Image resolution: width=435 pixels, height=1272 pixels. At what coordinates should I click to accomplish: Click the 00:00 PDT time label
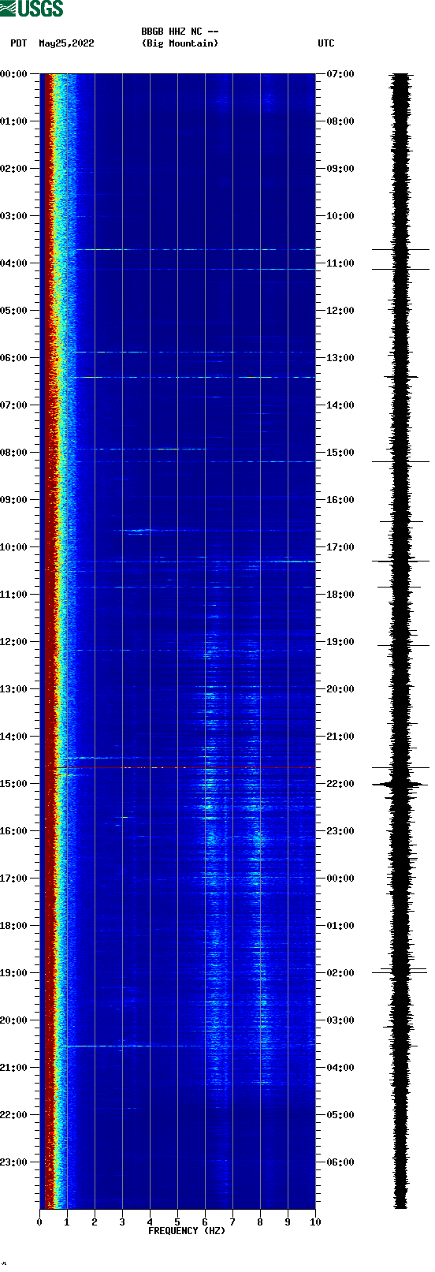pyautogui.click(x=14, y=74)
